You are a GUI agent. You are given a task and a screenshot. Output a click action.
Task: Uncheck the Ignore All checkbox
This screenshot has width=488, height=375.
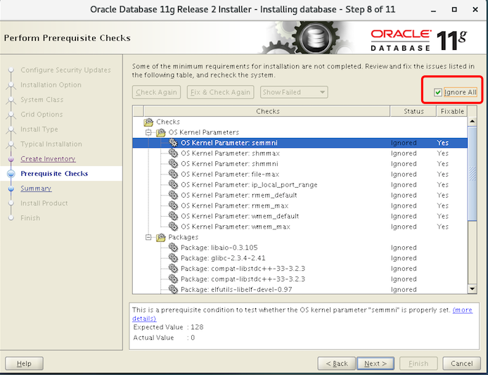[438, 92]
